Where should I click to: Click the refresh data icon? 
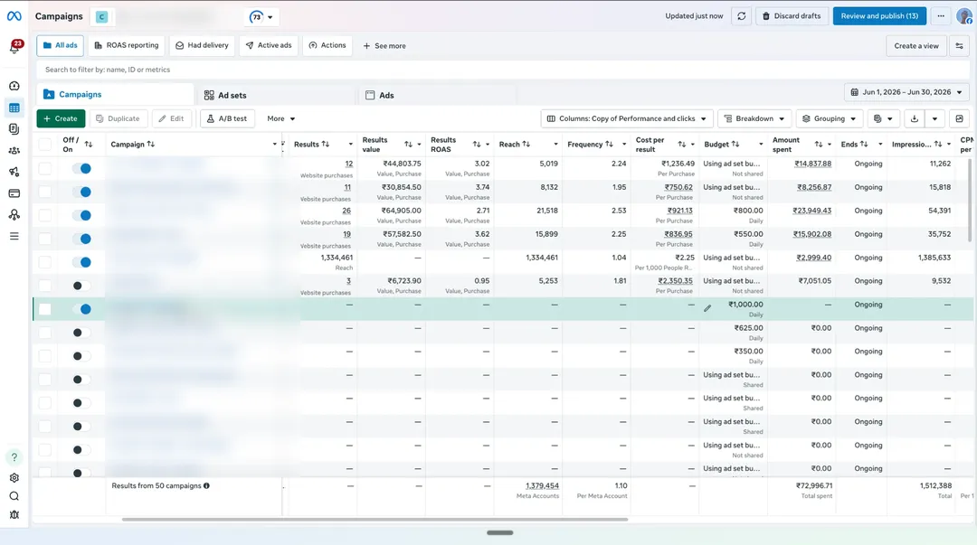(x=742, y=16)
